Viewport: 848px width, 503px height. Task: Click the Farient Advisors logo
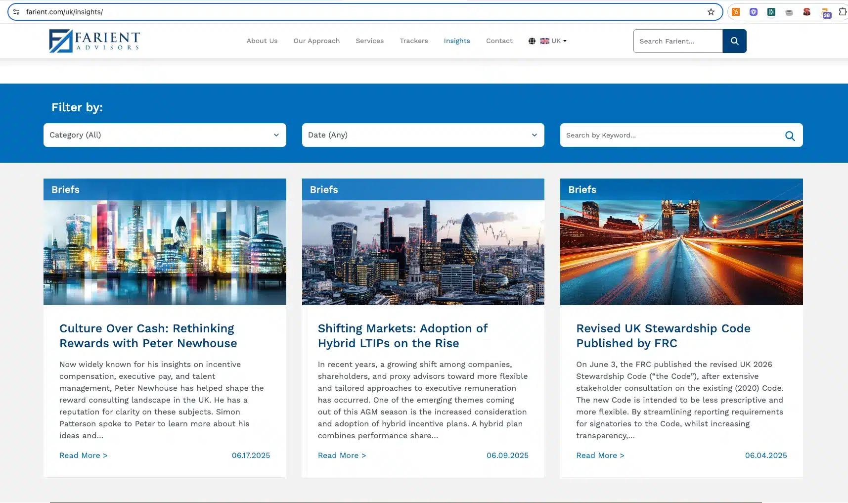pos(94,41)
